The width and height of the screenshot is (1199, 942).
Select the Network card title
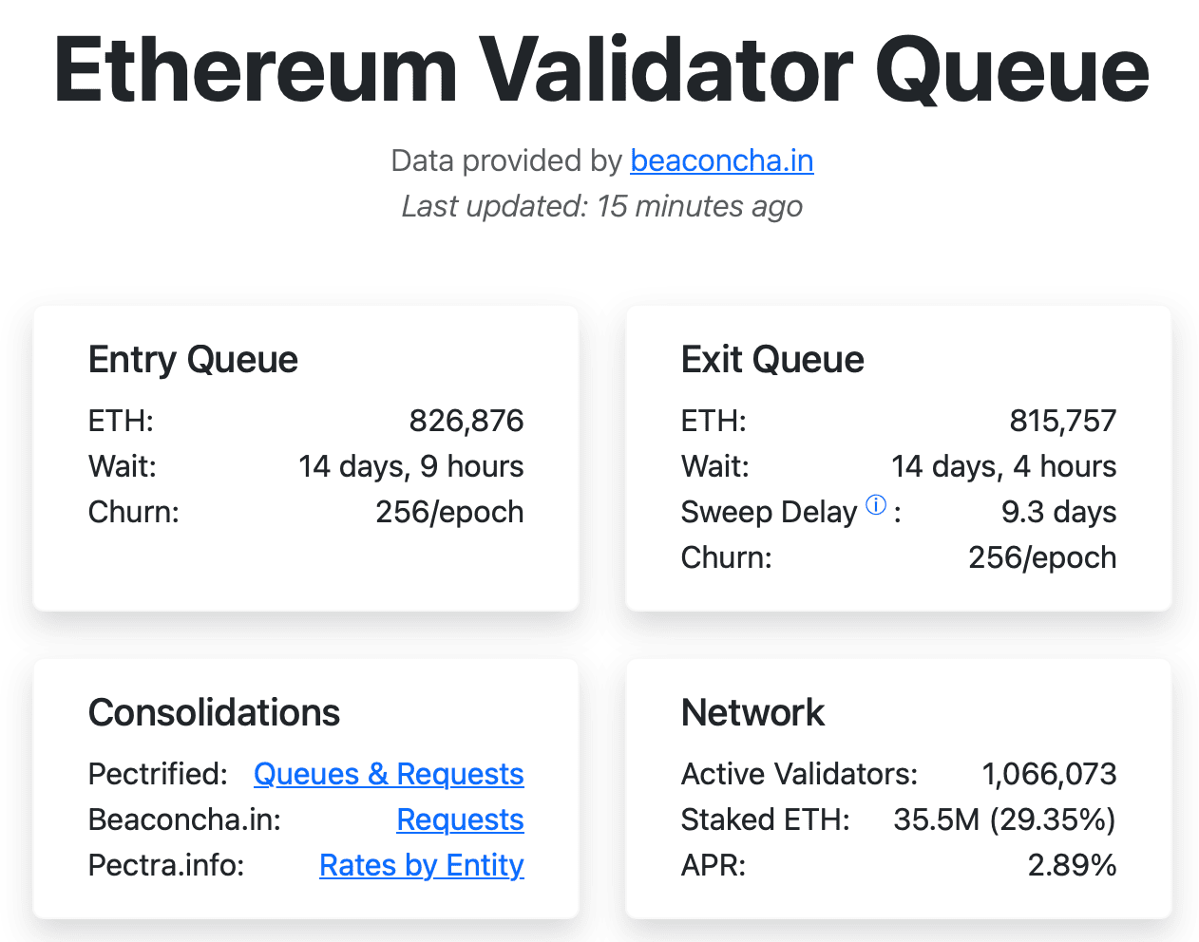pos(752,712)
